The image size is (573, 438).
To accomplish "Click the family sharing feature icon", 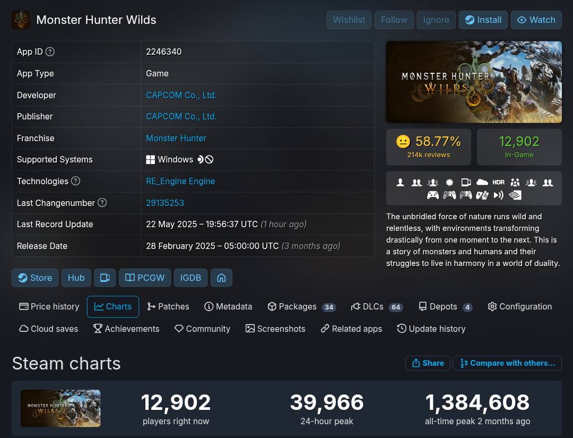I will tap(515, 182).
